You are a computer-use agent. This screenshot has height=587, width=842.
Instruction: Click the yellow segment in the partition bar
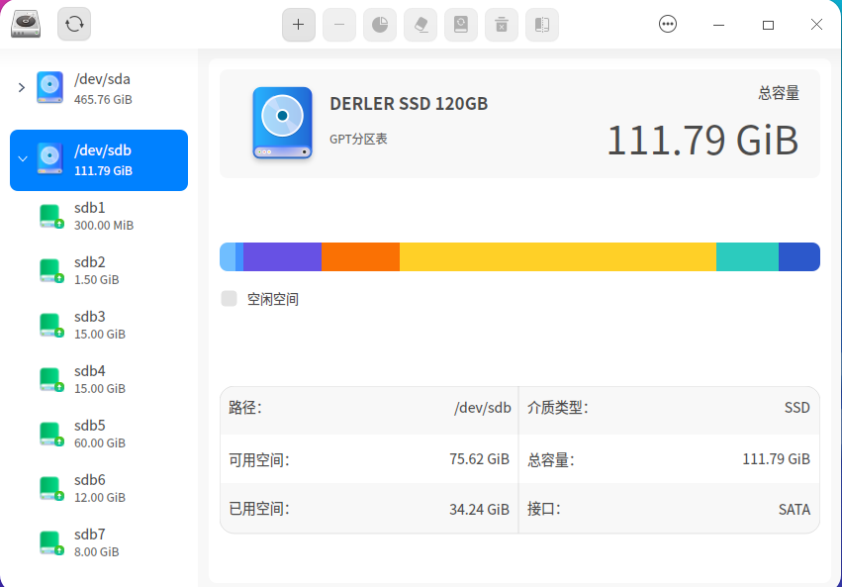(558, 256)
